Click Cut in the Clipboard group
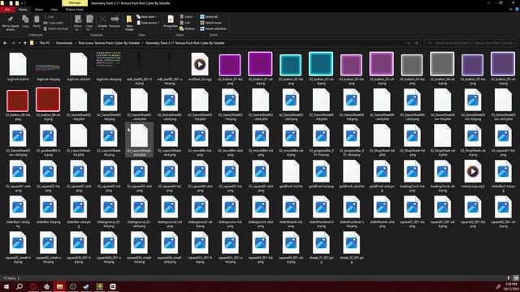Viewport: 520px width, 292px height. coord(49,16)
